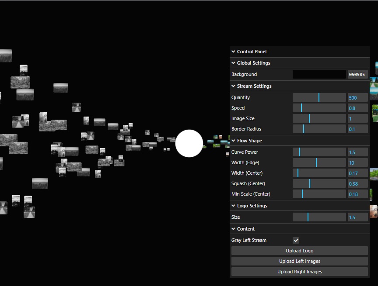The width and height of the screenshot is (378, 286).
Task: Click the white circle logo
Action: 189,143
